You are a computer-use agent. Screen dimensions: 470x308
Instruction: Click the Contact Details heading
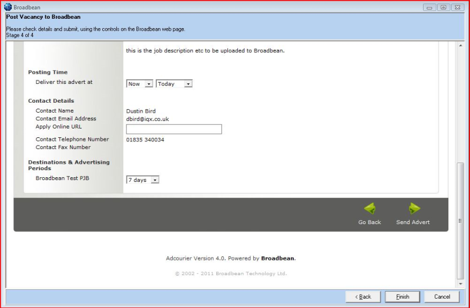[x=51, y=101]
